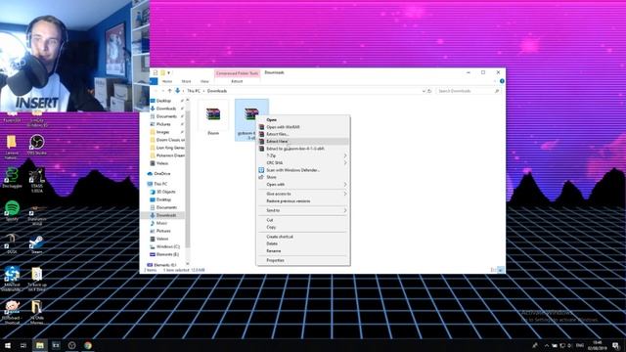626x352 pixels.
Task: Choose Rename in the context menu
Action: 303,251
